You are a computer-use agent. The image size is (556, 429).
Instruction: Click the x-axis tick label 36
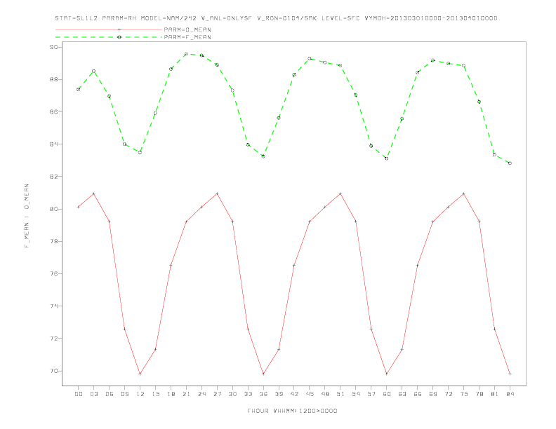click(x=263, y=394)
